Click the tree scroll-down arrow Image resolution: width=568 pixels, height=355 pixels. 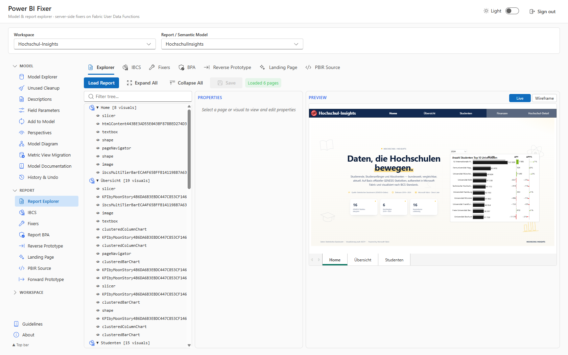tap(189, 345)
